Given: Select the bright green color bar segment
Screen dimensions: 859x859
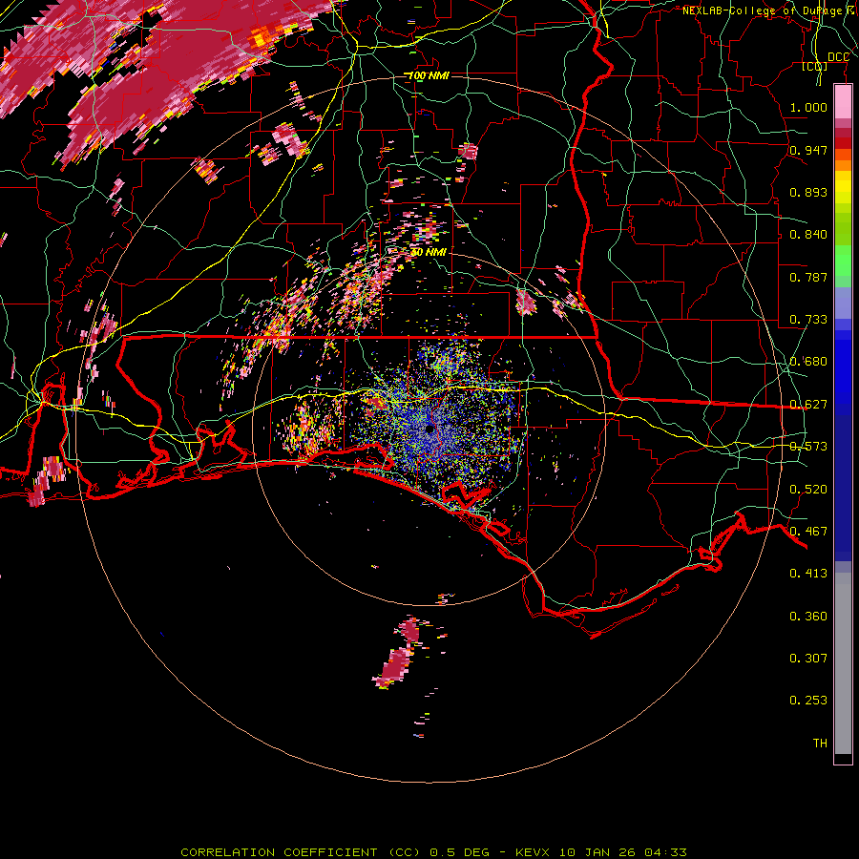Looking at the screenshot, I should (843, 261).
